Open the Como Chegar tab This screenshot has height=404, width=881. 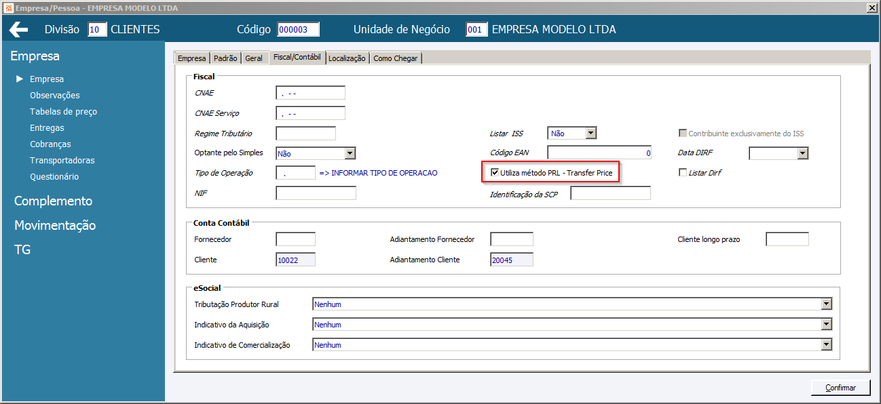pyautogui.click(x=396, y=58)
